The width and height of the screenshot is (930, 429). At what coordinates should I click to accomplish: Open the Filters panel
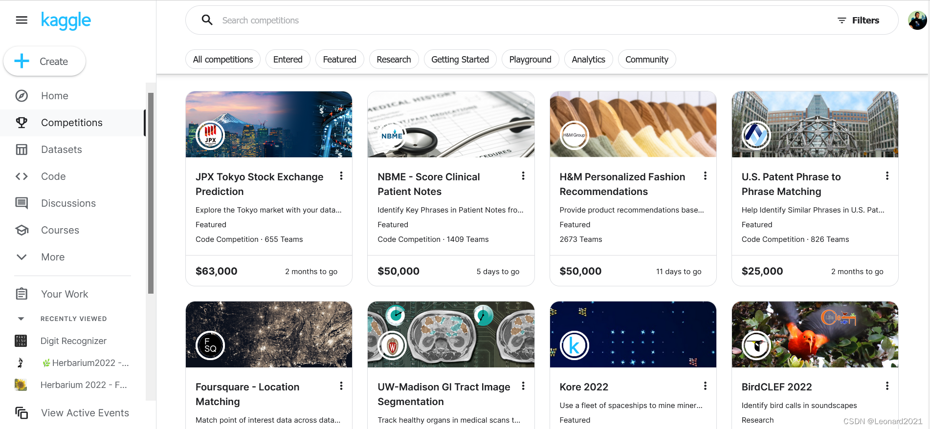859,20
